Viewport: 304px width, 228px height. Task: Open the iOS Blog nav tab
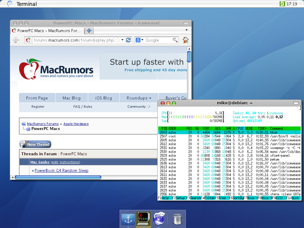[x=104, y=98]
